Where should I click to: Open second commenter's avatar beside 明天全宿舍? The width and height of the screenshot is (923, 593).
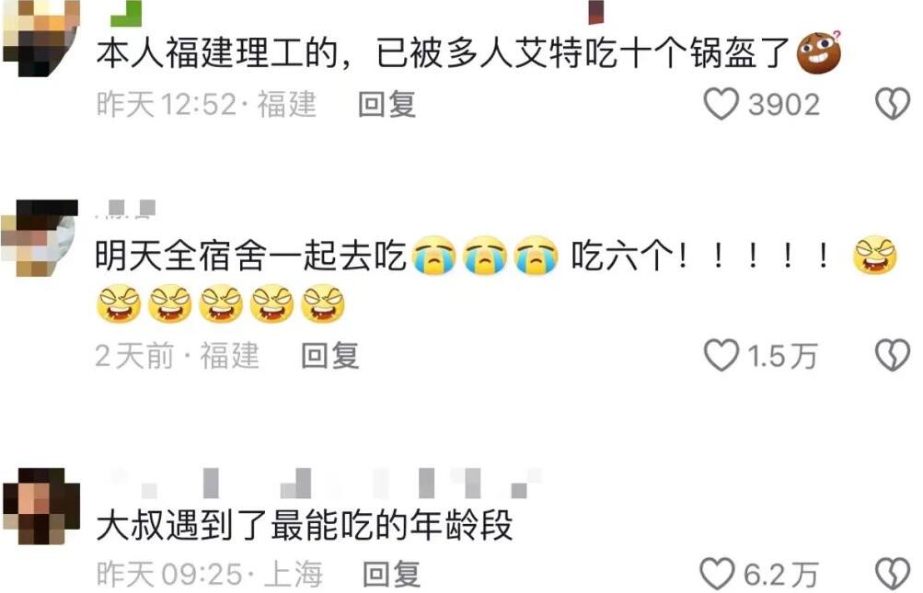[x=40, y=238]
